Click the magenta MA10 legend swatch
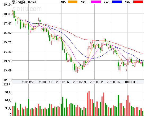 coord(96,2)
